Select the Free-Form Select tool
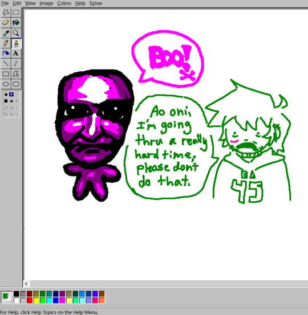 (x=6, y=13)
